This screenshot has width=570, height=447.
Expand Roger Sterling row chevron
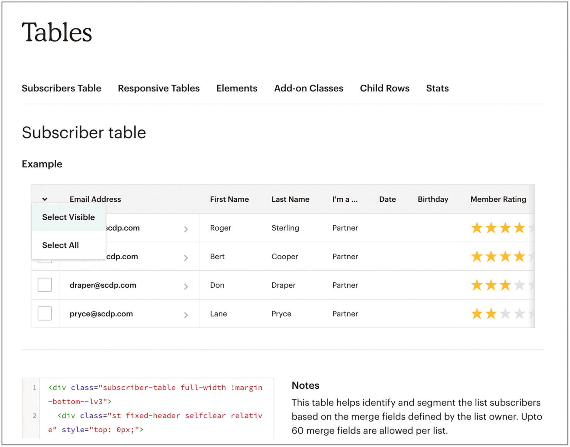(186, 229)
